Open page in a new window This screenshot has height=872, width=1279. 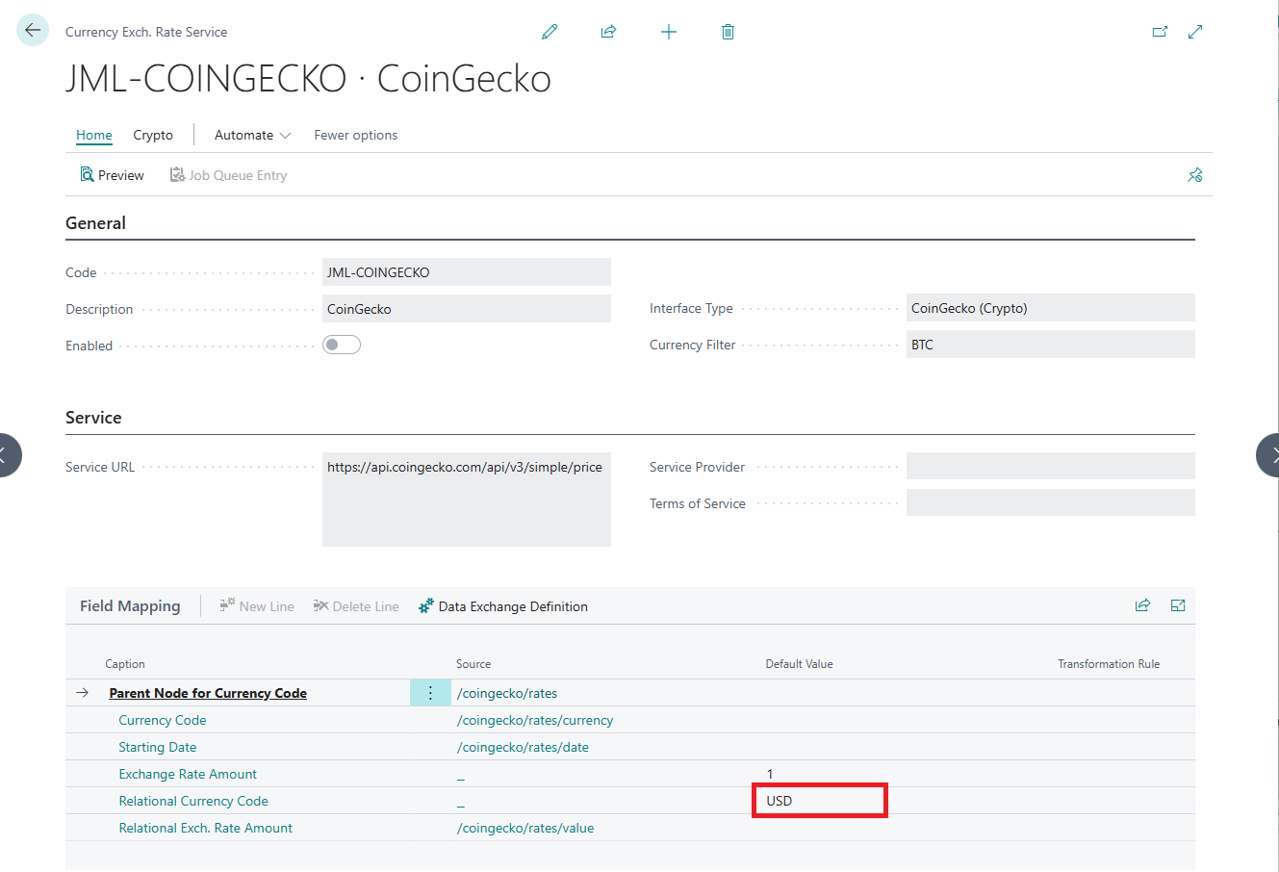(1160, 32)
